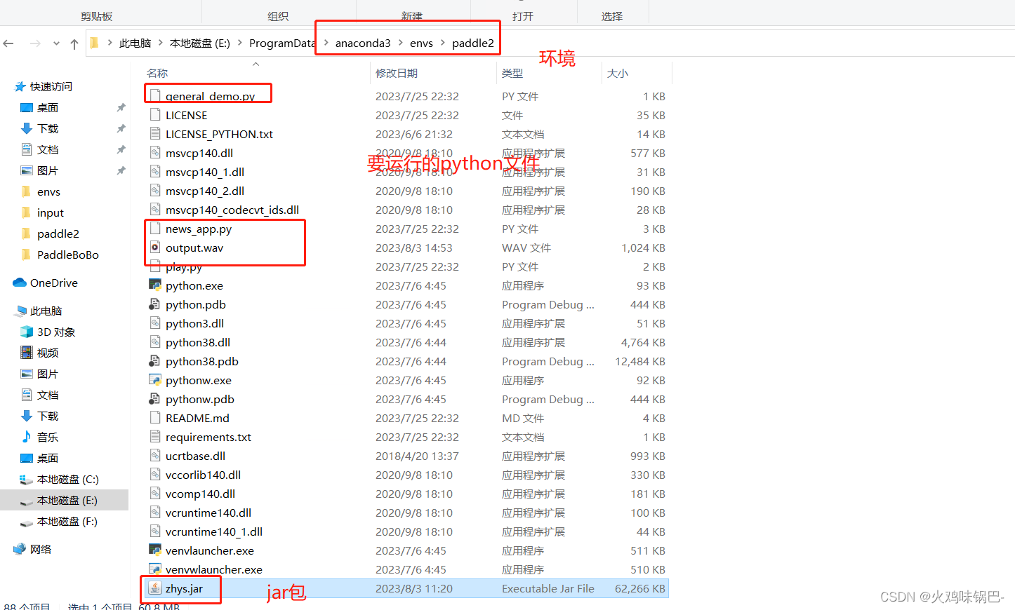This screenshot has height=610, width=1015.
Task: Open paddle2 folder in the sidebar
Action: 58,233
